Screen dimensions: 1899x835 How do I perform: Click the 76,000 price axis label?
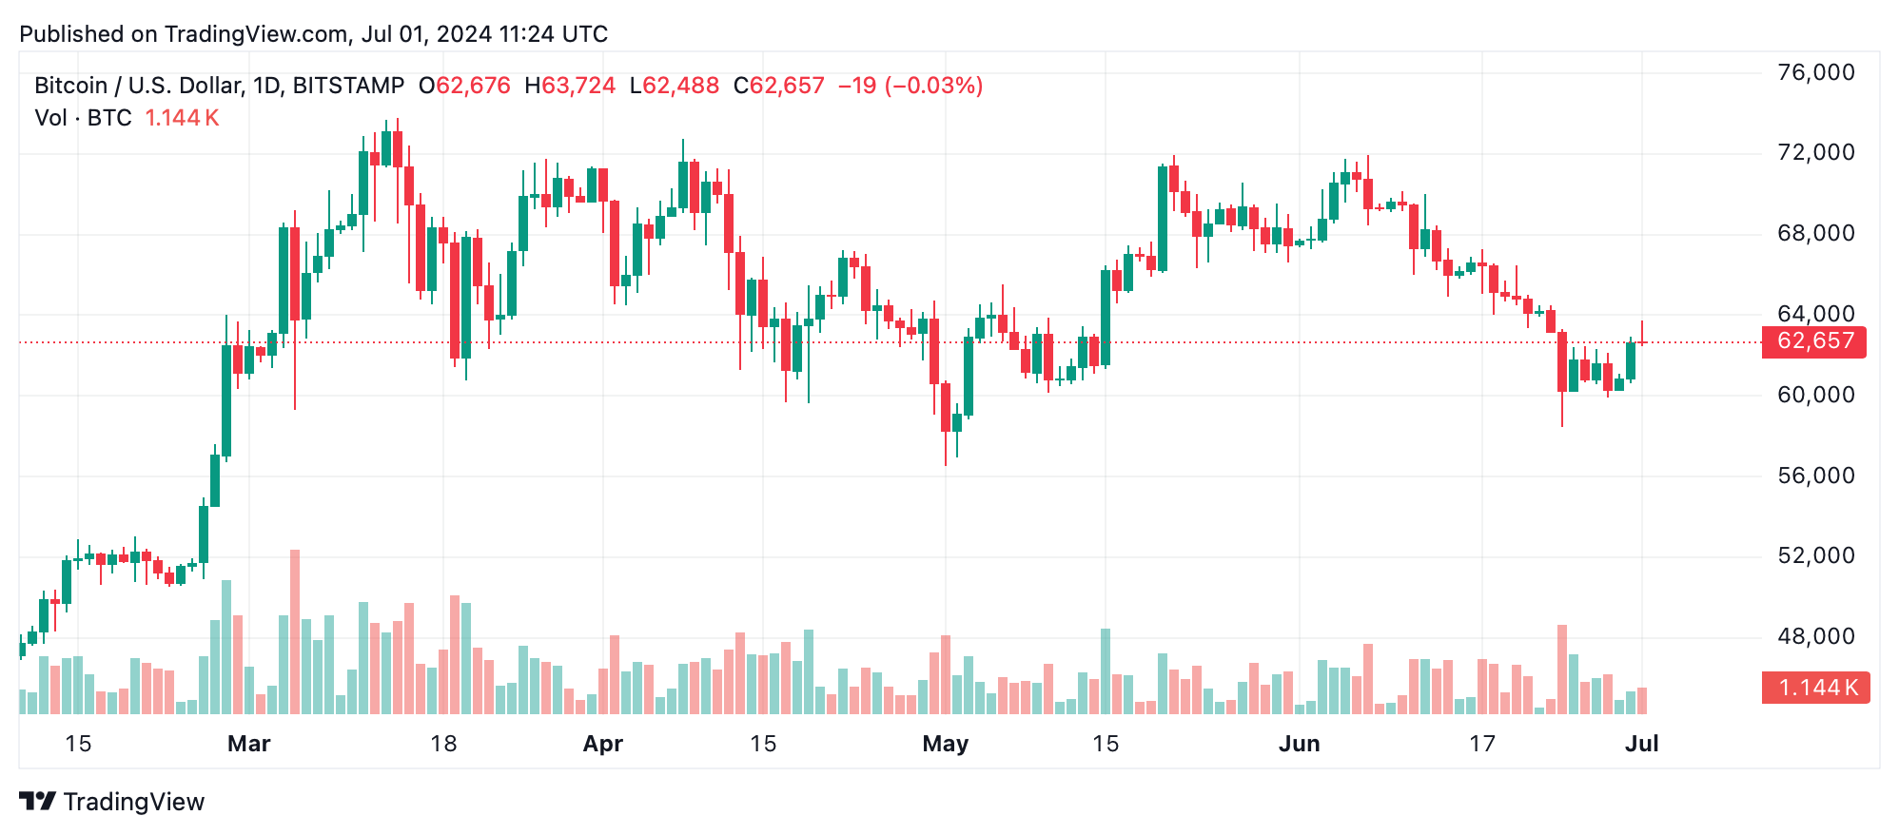[1815, 72]
